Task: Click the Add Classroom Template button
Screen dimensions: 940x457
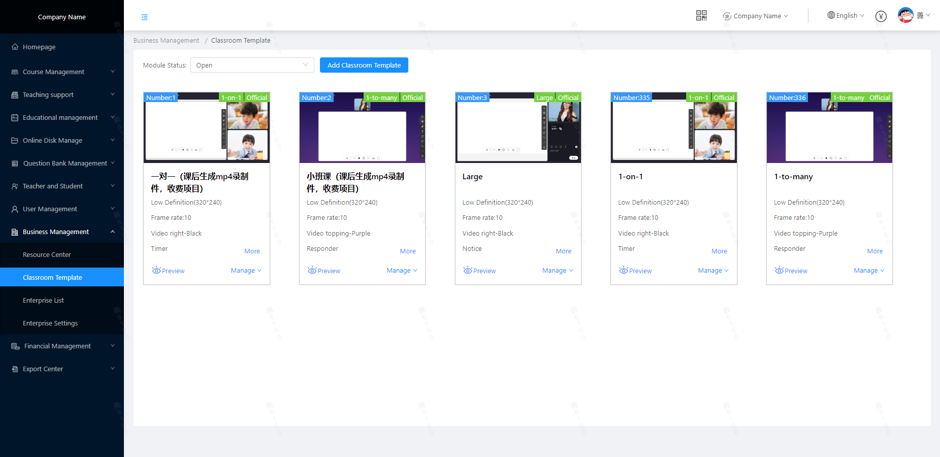Action: 364,65
